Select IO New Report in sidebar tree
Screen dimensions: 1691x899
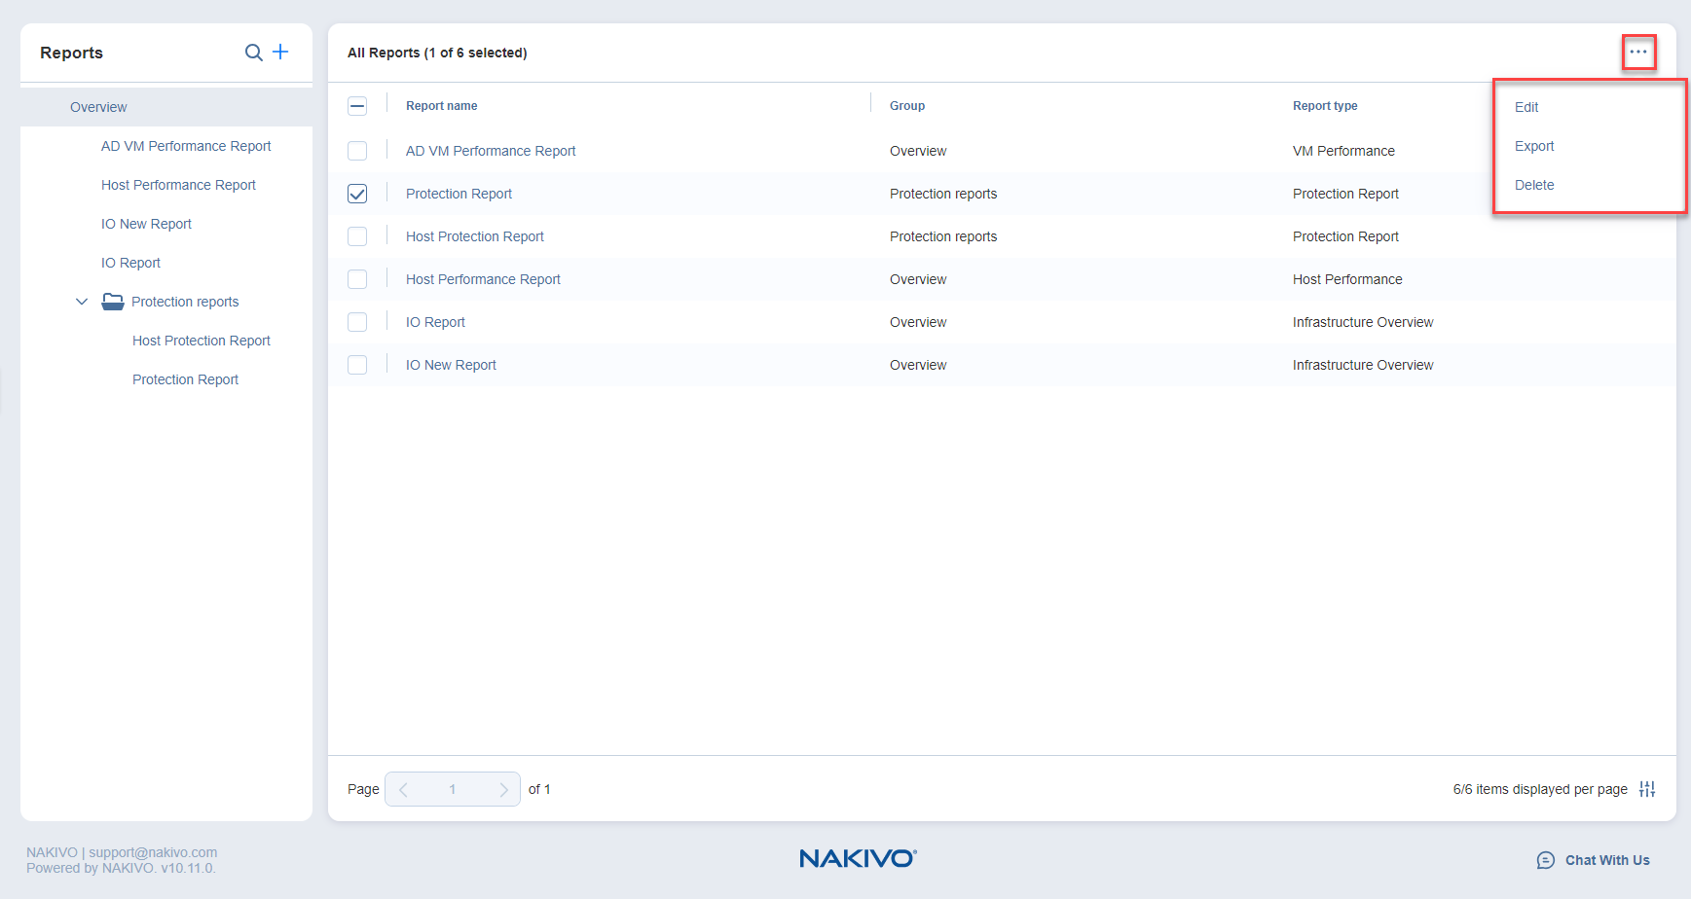pyautogui.click(x=146, y=224)
